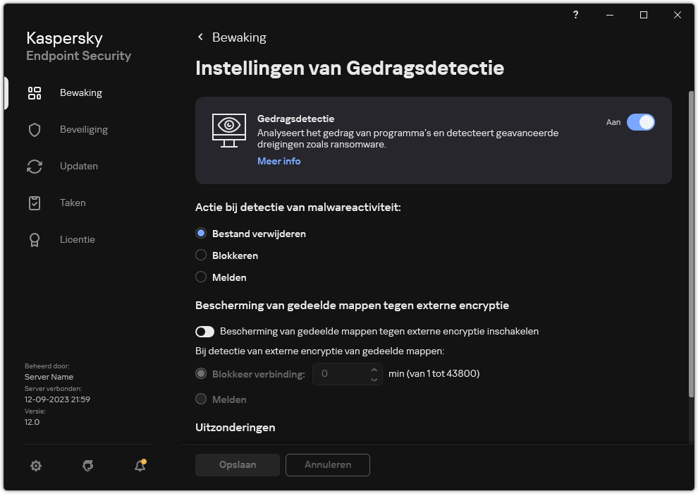Click the Opslaan button
The height and width of the screenshot is (494, 698).
pyautogui.click(x=237, y=465)
